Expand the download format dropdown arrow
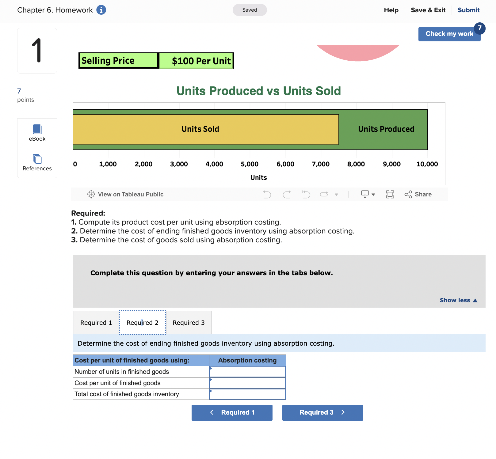Screen dimensions: 496x459 coord(373,195)
